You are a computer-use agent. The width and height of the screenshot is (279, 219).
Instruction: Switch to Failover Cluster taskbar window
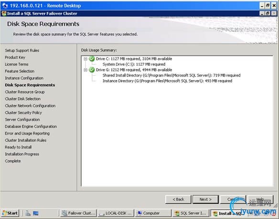(79, 213)
